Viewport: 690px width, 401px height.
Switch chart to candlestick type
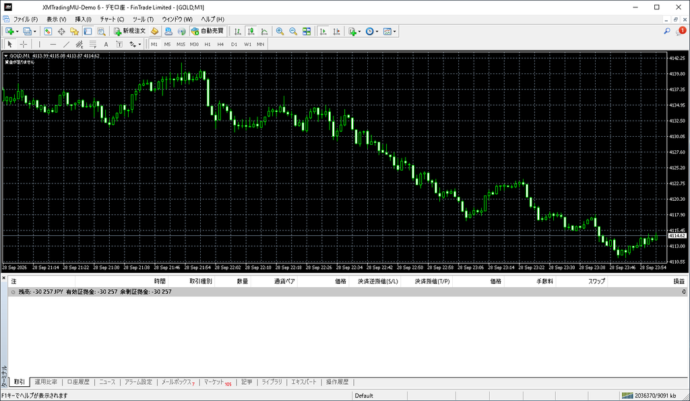click(x=251, y=31)
